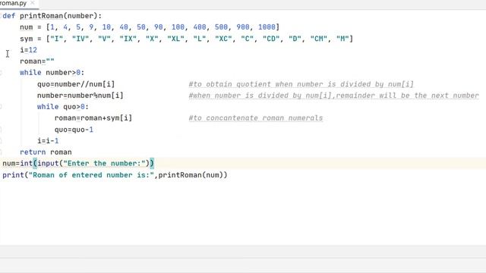Click the "Enter the number:" string
Screen dimensions: 486x273
(x=105, y=164)
